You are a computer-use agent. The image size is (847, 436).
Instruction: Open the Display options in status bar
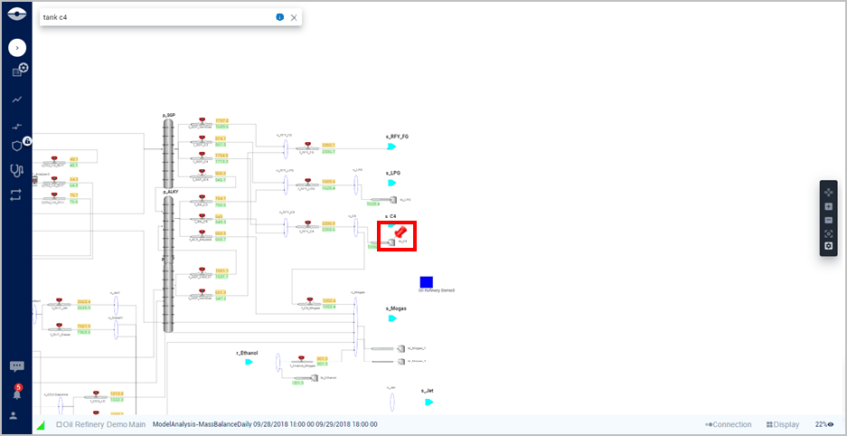pyautogui.click(x=783, y=424)
